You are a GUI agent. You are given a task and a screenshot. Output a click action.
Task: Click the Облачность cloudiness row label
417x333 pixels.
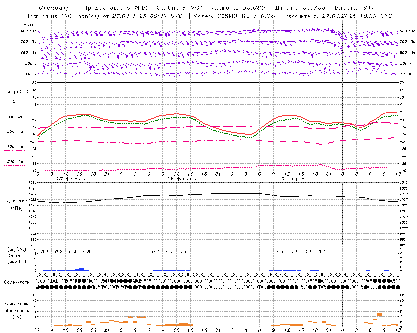tap(17, 282)
